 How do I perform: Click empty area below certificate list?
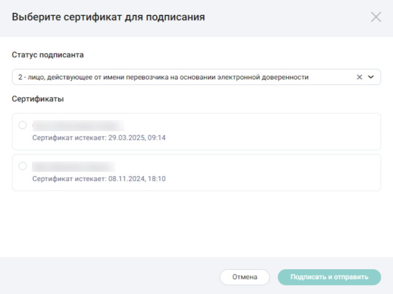196,224
